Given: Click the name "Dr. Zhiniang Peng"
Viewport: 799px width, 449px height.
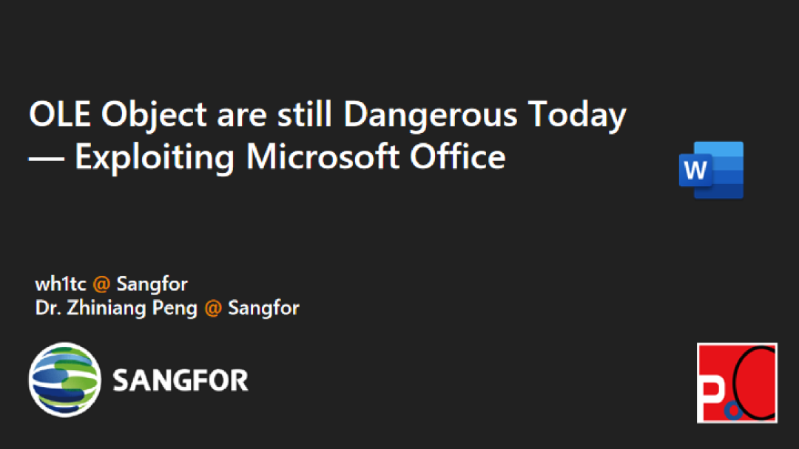Looking at the screenshot, I should coord(116,308).
